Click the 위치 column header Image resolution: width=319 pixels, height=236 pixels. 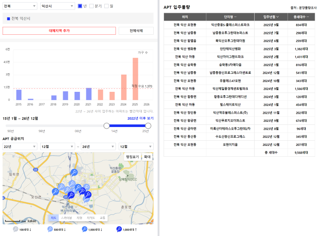click(185, 17)
